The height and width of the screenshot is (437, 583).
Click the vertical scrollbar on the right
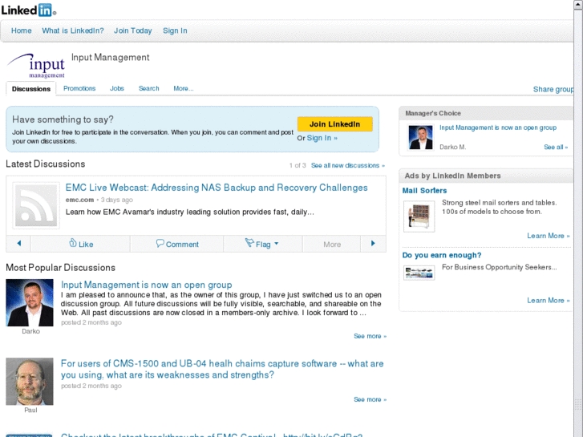(x=578, y=218)
